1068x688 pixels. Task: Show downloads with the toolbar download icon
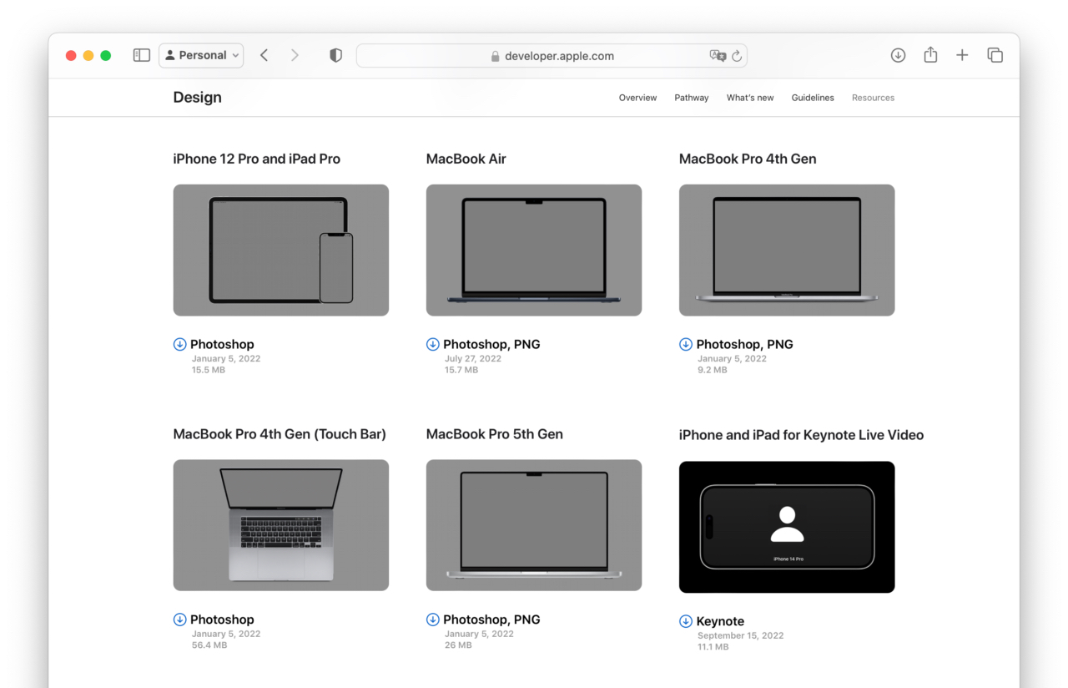coord(898,55)
